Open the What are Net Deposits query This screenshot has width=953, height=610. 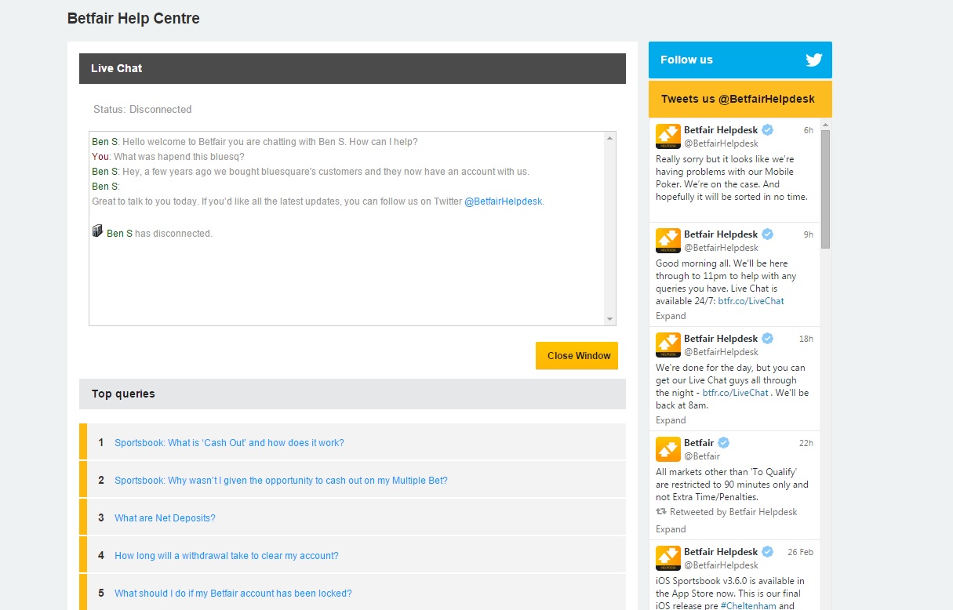click(x=165, y=518)
